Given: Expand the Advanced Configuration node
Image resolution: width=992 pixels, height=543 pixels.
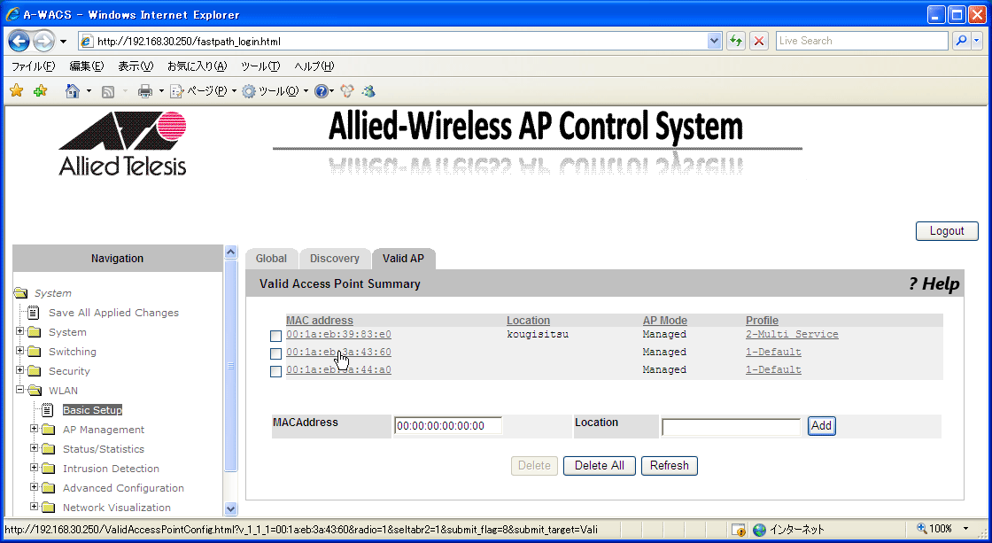Looking at the screenshot, I should point(35,486).
